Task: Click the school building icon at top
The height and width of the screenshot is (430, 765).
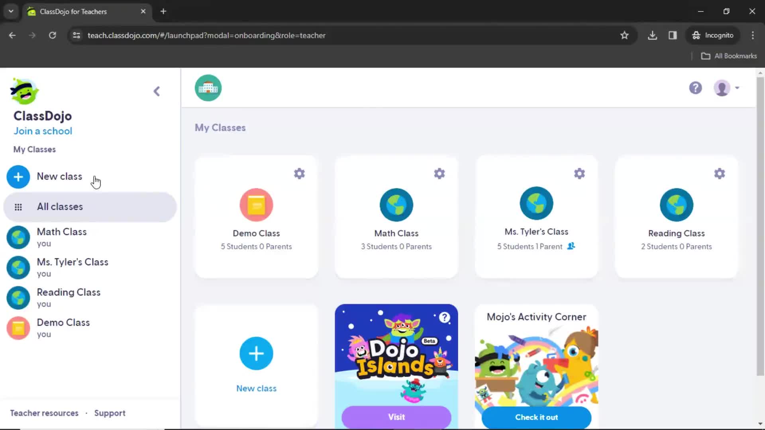Action: 208,88
